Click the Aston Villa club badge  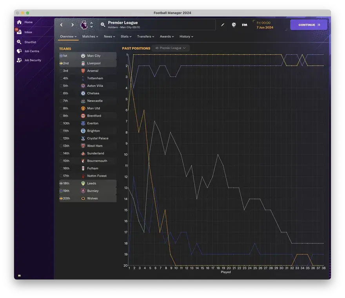coord(83,86)
